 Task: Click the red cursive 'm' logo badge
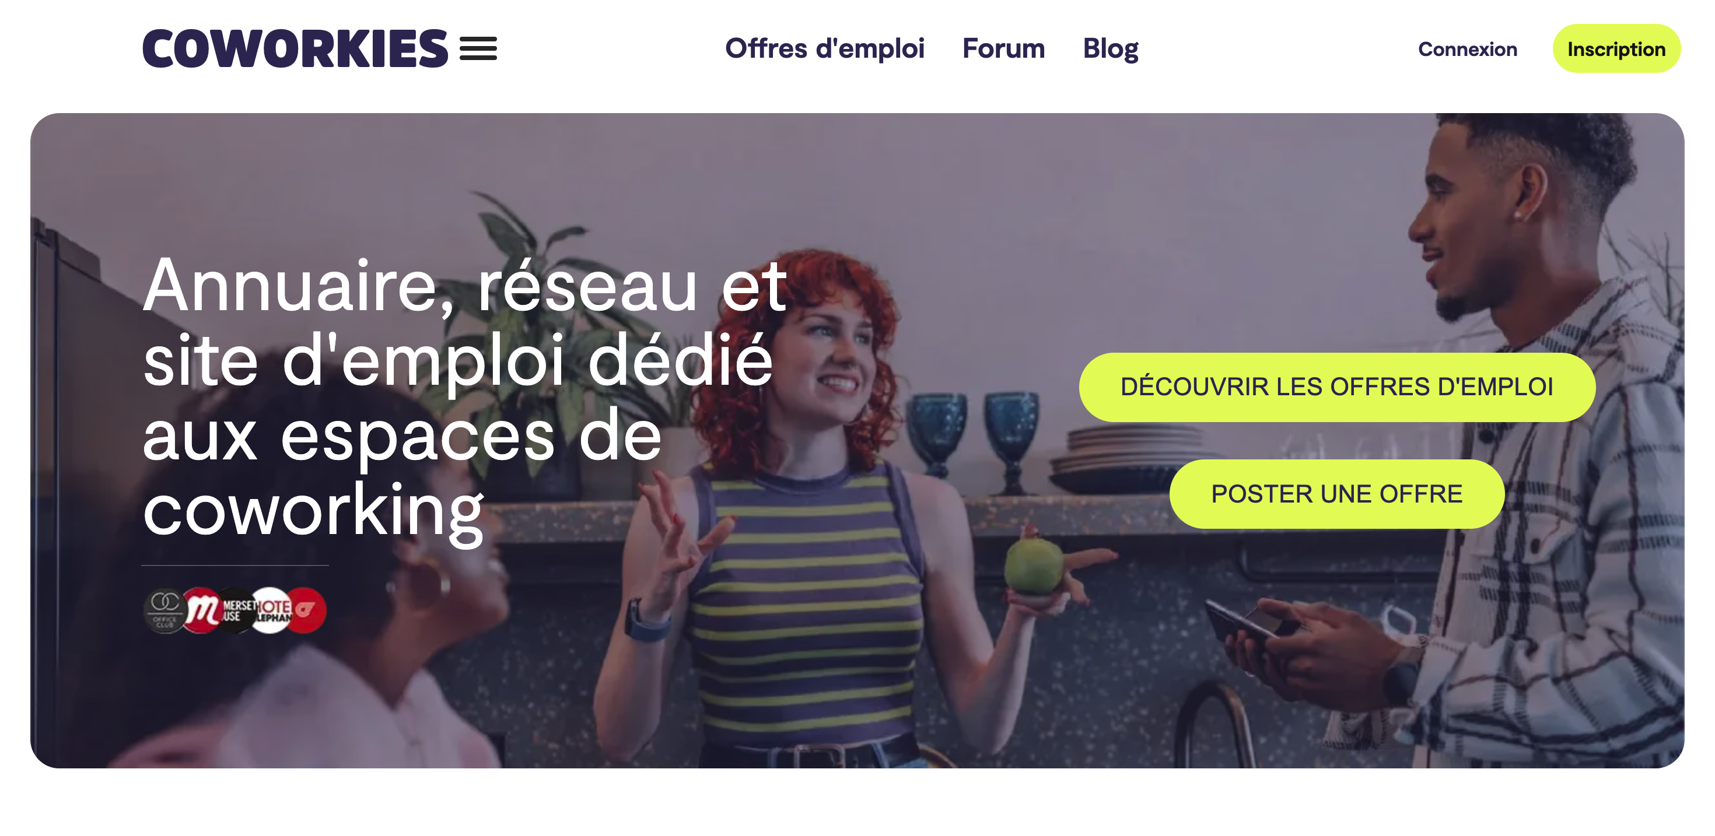[x=202, y=610]
